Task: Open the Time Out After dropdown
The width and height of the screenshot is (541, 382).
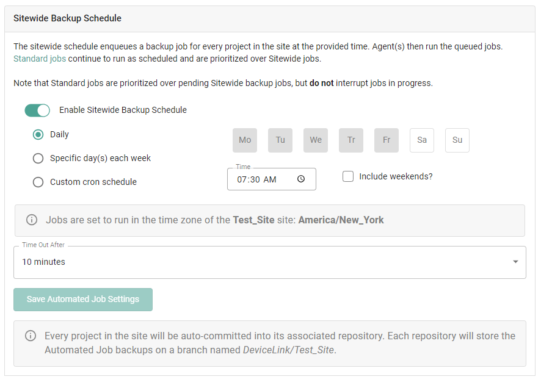Action: coord(269,262)
